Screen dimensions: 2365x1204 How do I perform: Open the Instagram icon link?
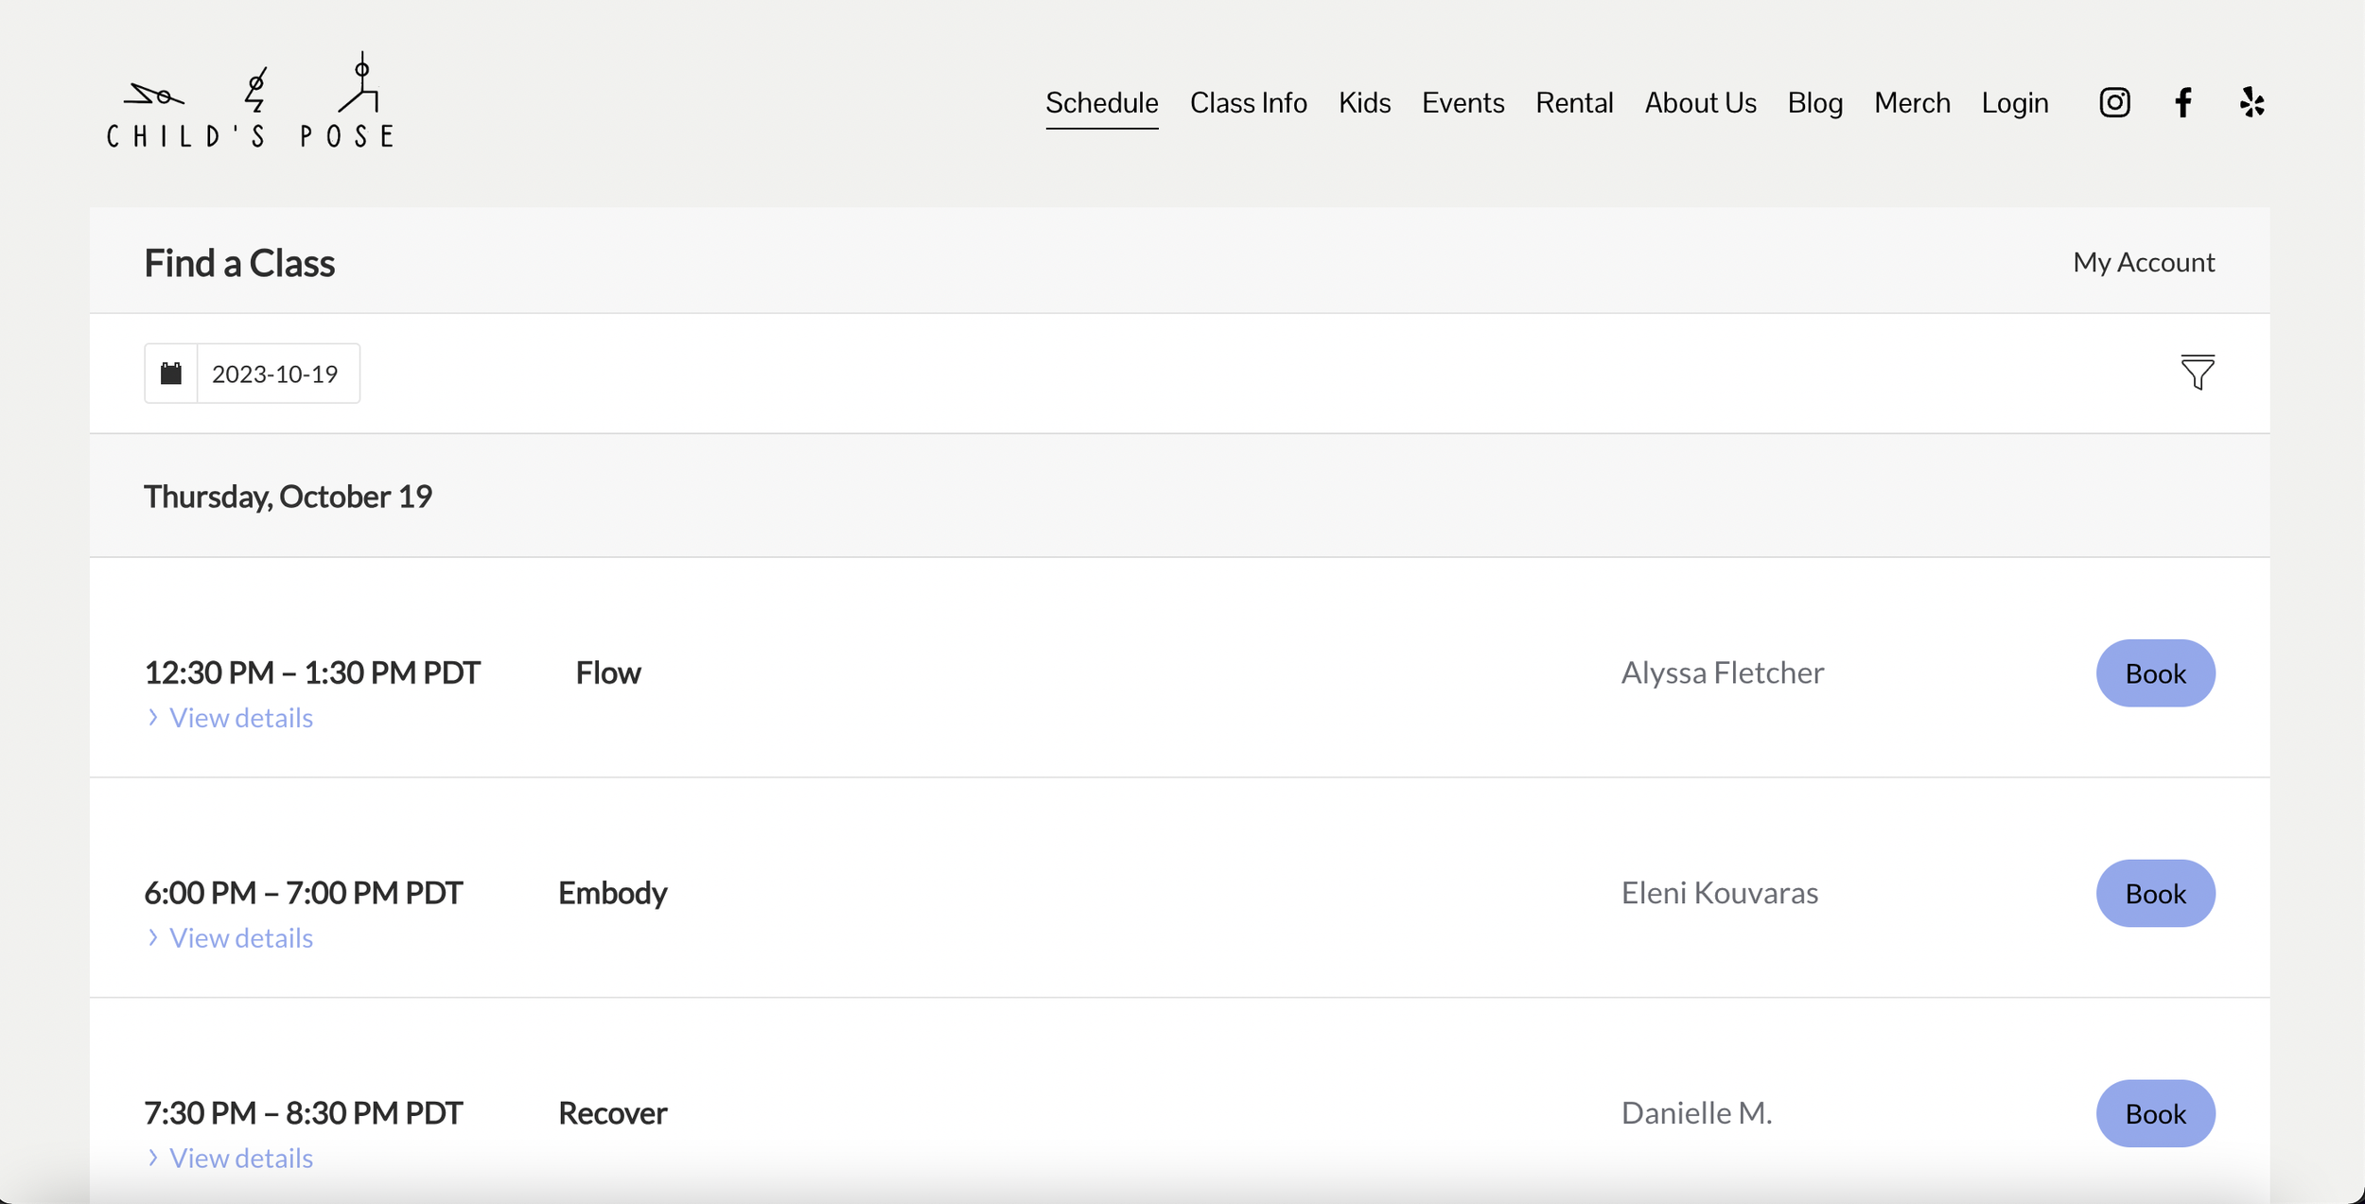[2114, 102]
